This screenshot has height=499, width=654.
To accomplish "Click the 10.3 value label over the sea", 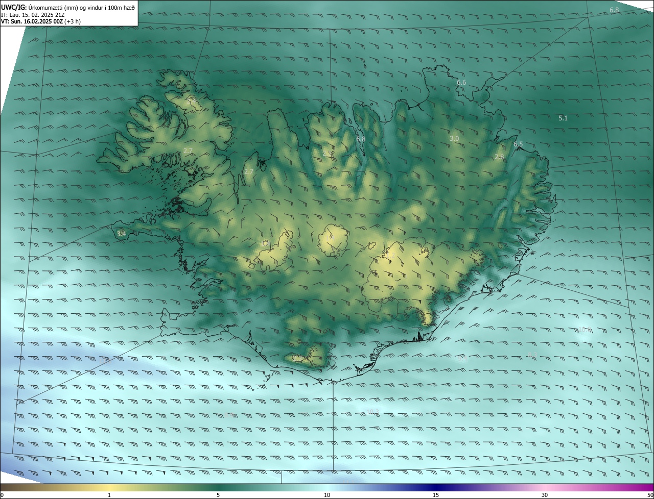I will [x=373, y=412].
